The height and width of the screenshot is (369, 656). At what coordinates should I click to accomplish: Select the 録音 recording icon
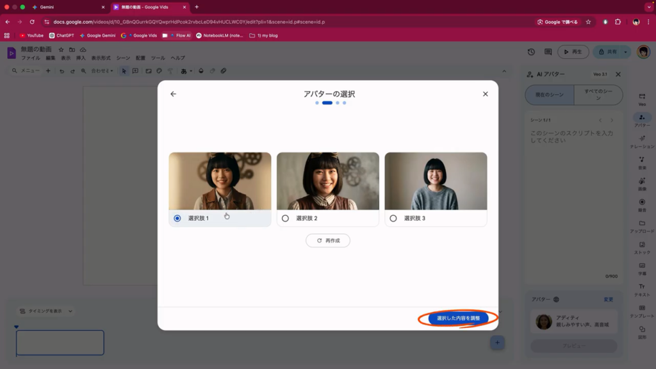(642, 203)
